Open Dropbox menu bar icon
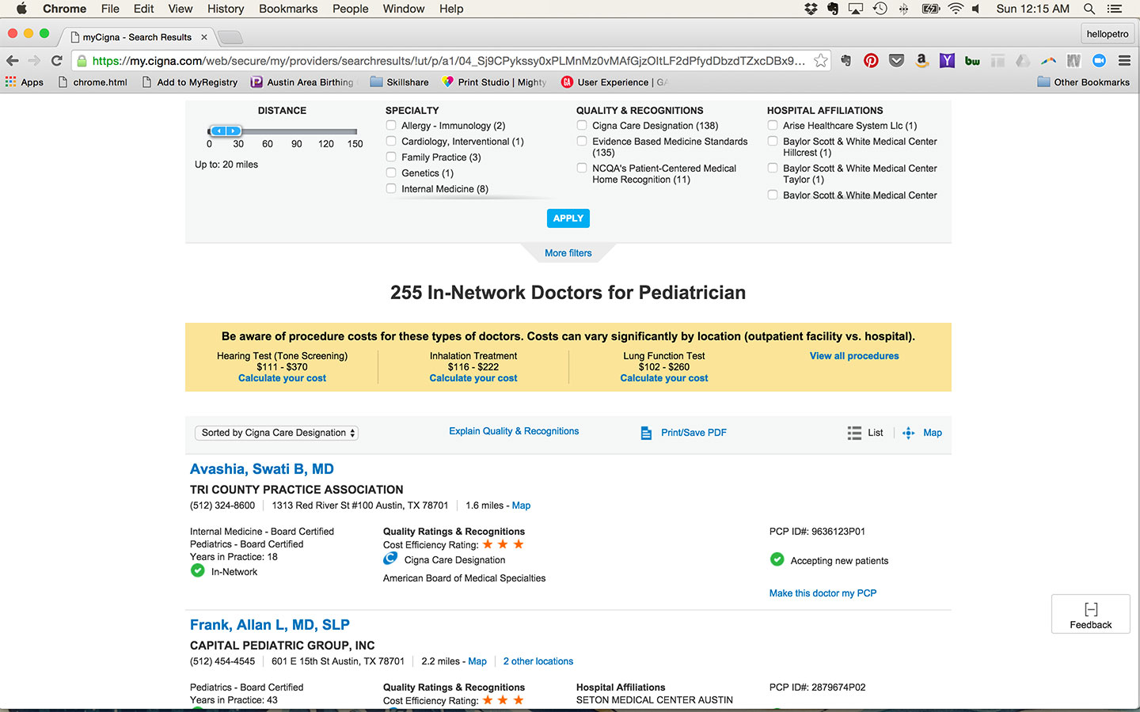The height and width of the screenshot is (712, 1140). click(x=811, y=9)
